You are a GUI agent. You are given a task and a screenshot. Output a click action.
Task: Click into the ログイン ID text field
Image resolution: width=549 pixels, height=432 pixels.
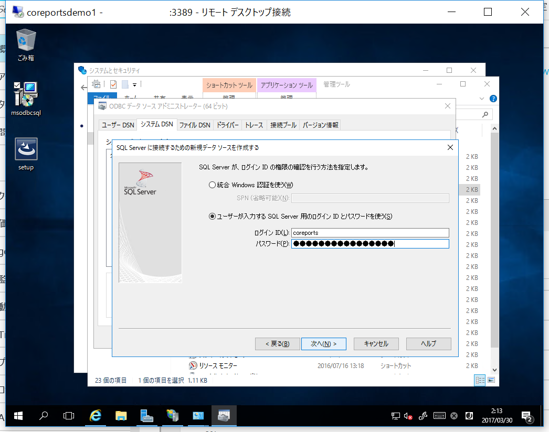(x=370, y=233)
